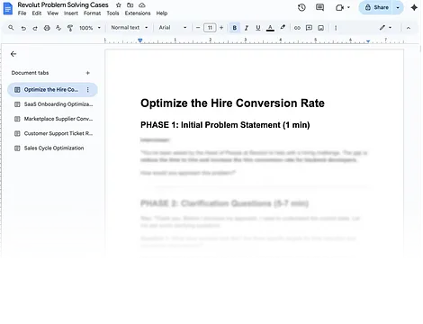Expand video call options arrow
The width and height of the screenshot is (423, 324).
coord(348,7)
